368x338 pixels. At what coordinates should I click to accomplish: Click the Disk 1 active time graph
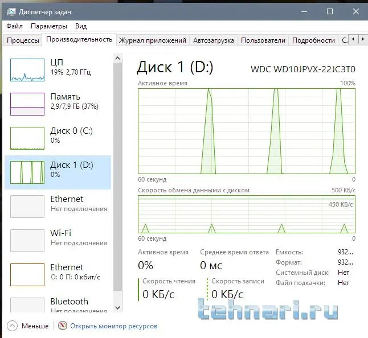click(246, 130)
